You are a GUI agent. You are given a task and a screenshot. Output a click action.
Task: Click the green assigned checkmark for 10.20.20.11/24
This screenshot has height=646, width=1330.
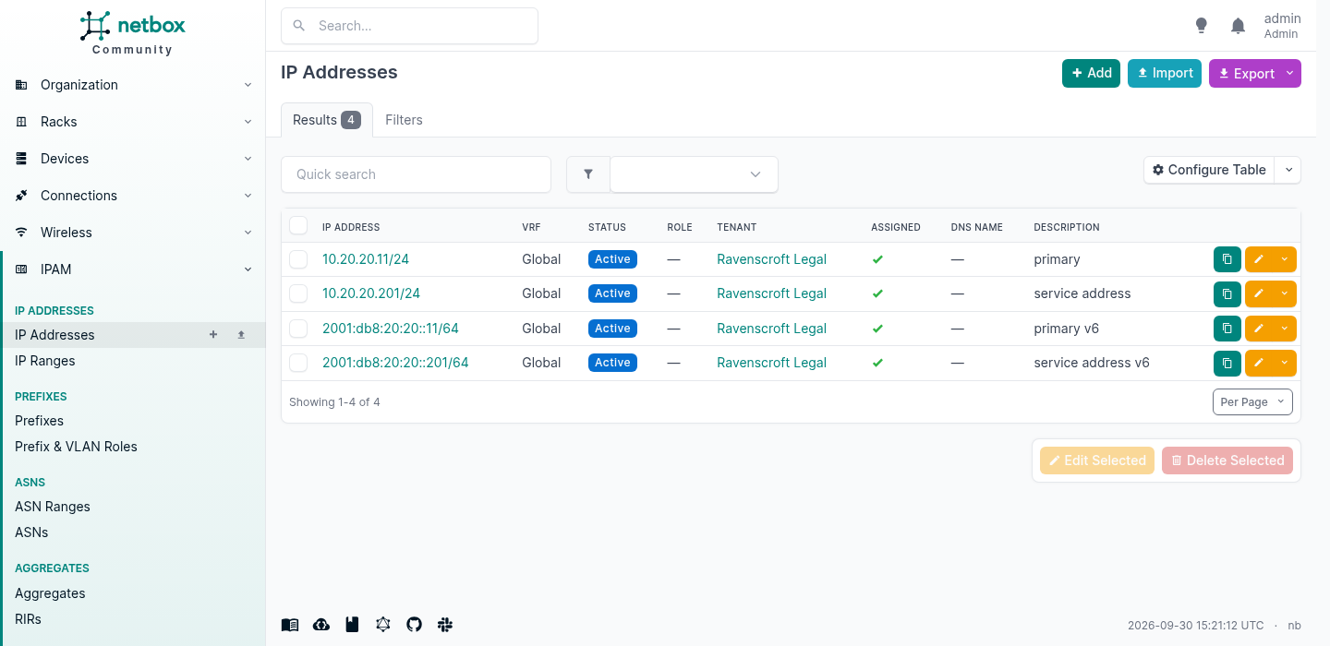[x=877, y=259]
